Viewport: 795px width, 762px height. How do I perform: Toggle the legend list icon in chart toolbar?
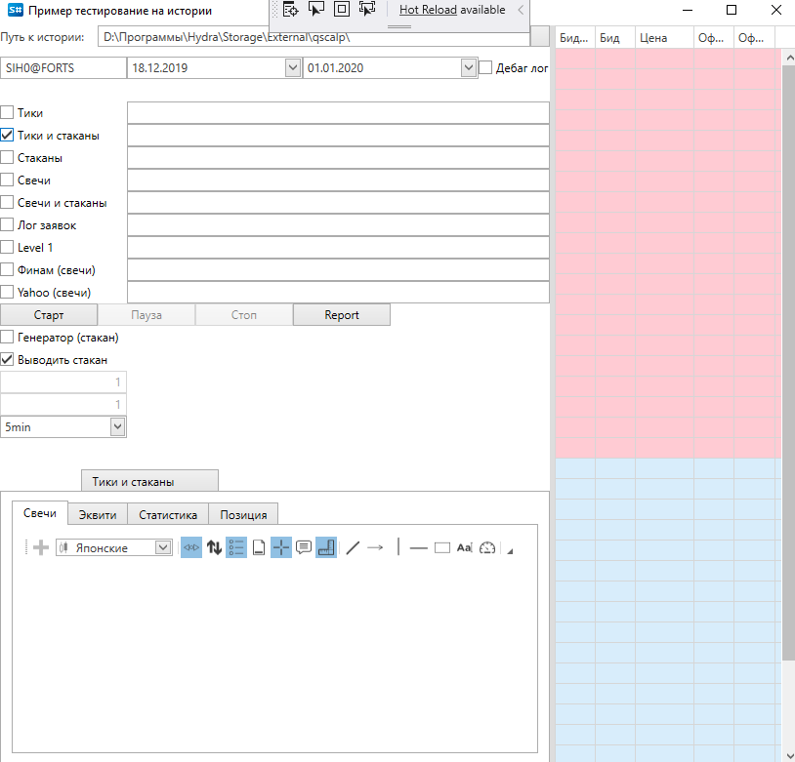point(236,547)
